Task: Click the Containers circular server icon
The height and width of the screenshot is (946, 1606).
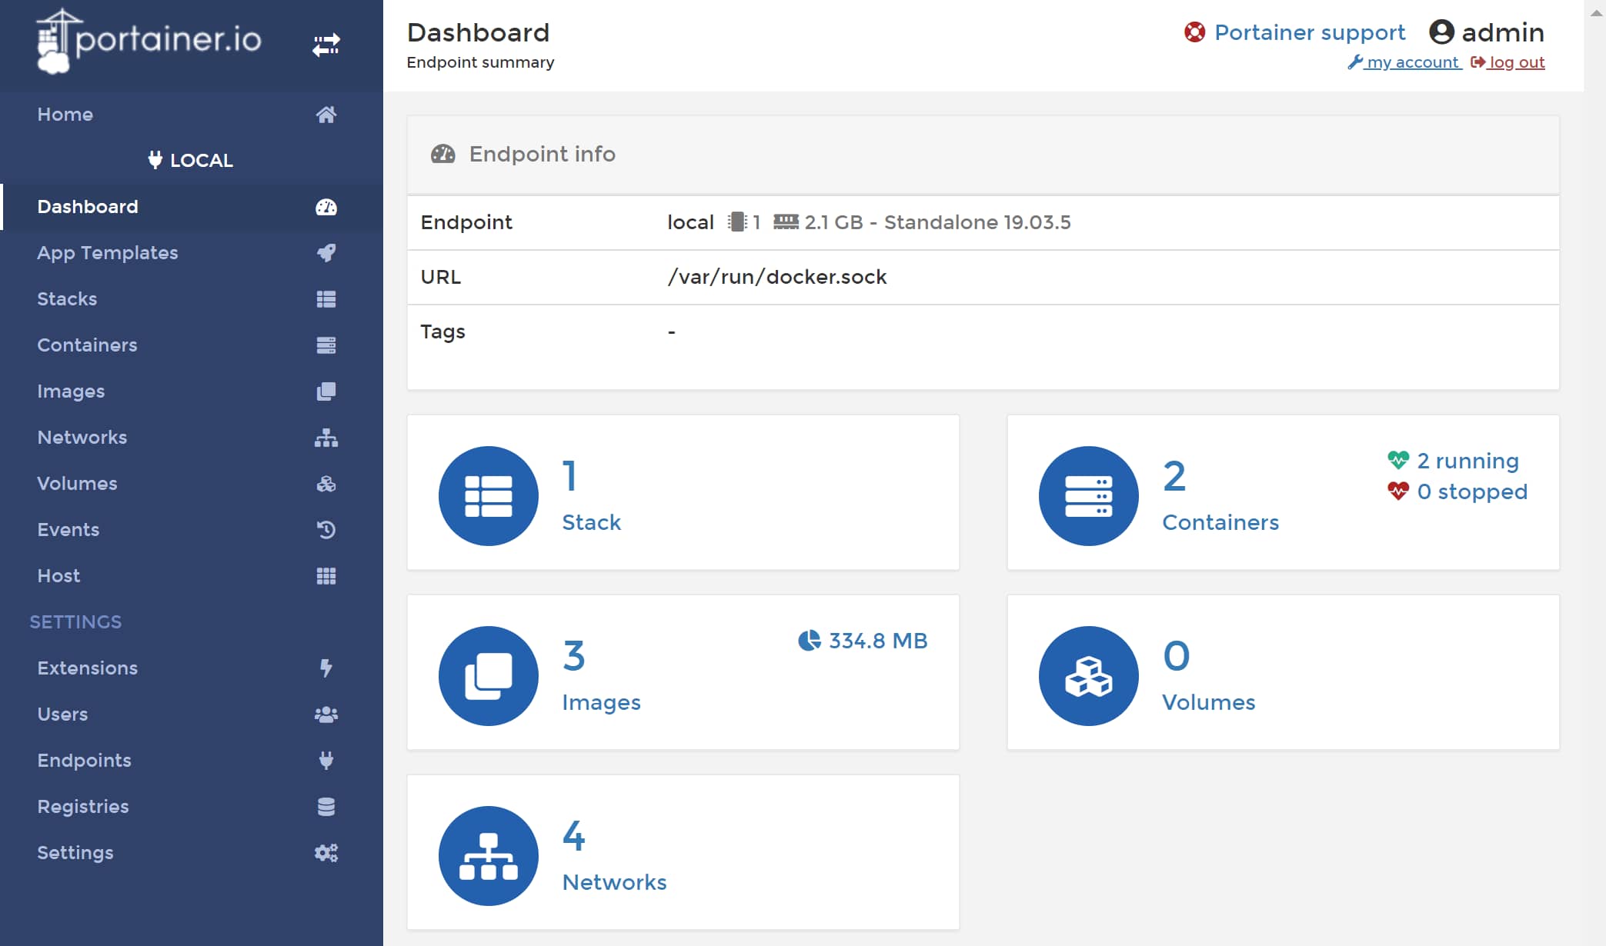Action: click(1088, 496)
